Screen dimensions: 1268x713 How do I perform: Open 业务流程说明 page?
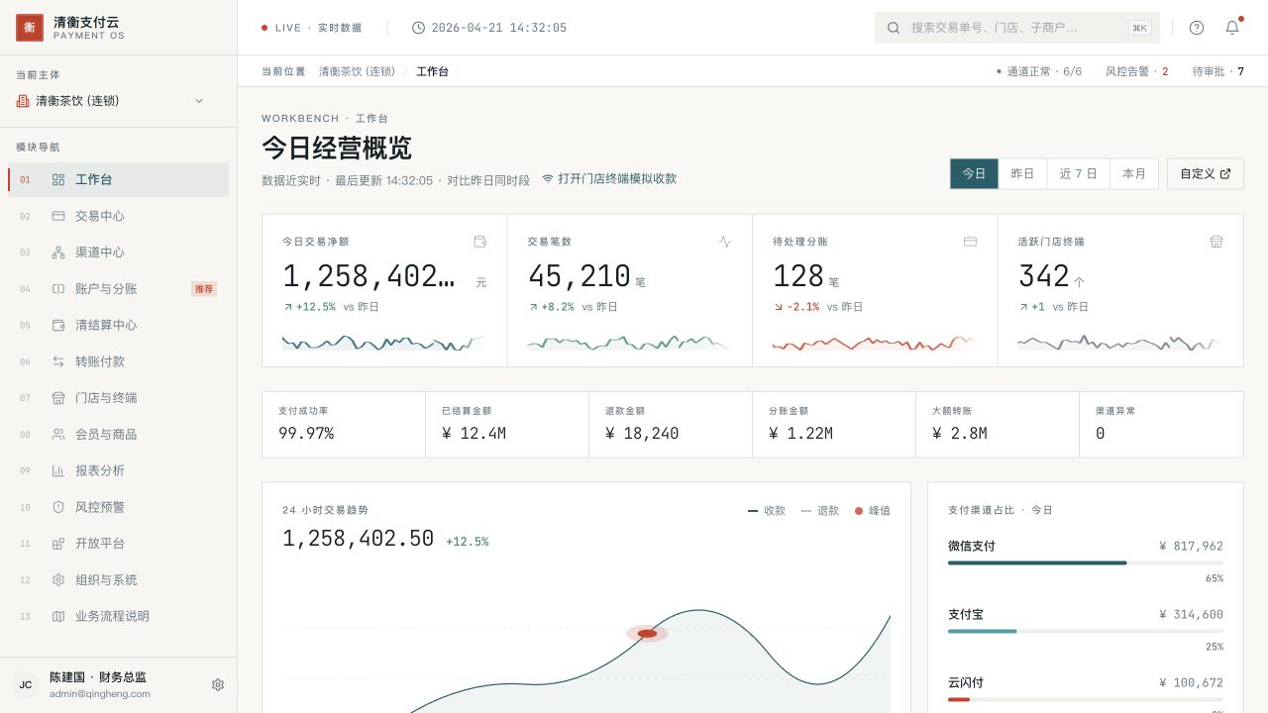click(118, 616)
